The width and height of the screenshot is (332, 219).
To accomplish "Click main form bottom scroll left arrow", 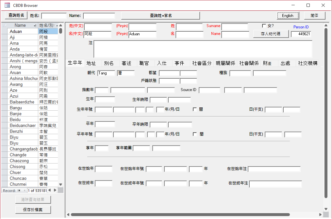I will pos(68,214).
